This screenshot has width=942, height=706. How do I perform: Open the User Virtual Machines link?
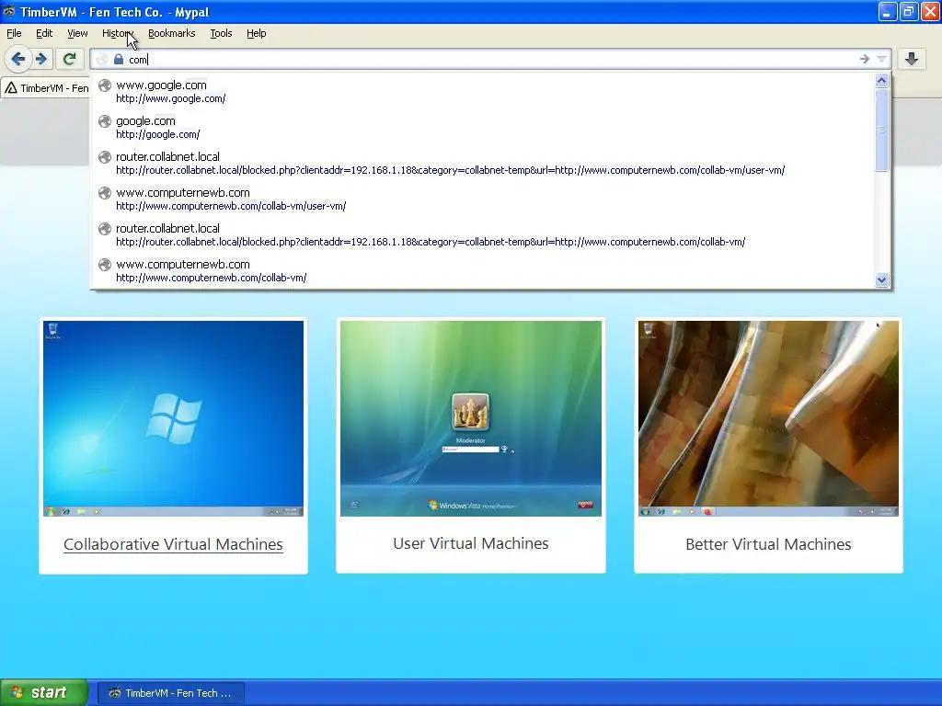(x=470, y=543)
